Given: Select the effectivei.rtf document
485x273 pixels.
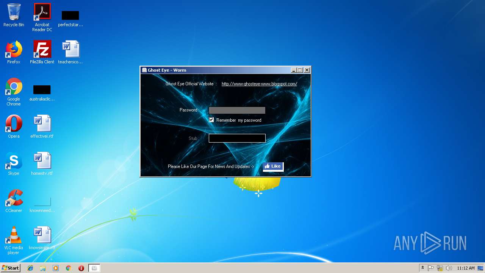Looking at the screenshot, I should click(42, 127).
